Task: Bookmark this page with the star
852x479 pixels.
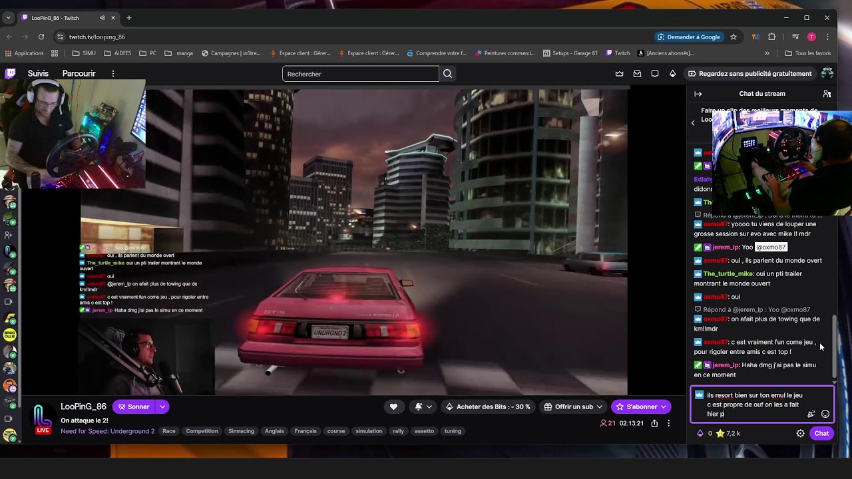Action: (x=734, y=37)
